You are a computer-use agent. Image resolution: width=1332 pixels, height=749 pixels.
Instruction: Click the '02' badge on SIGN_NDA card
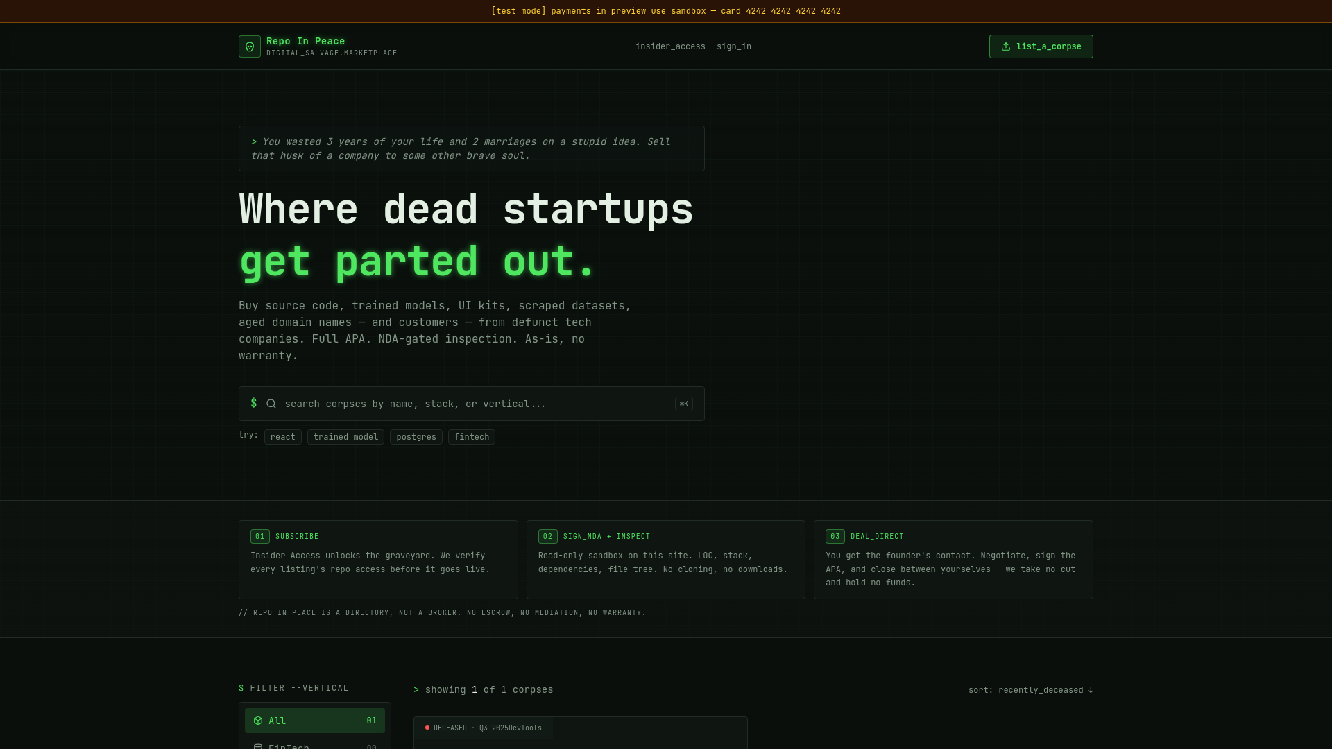click(548, 537)
